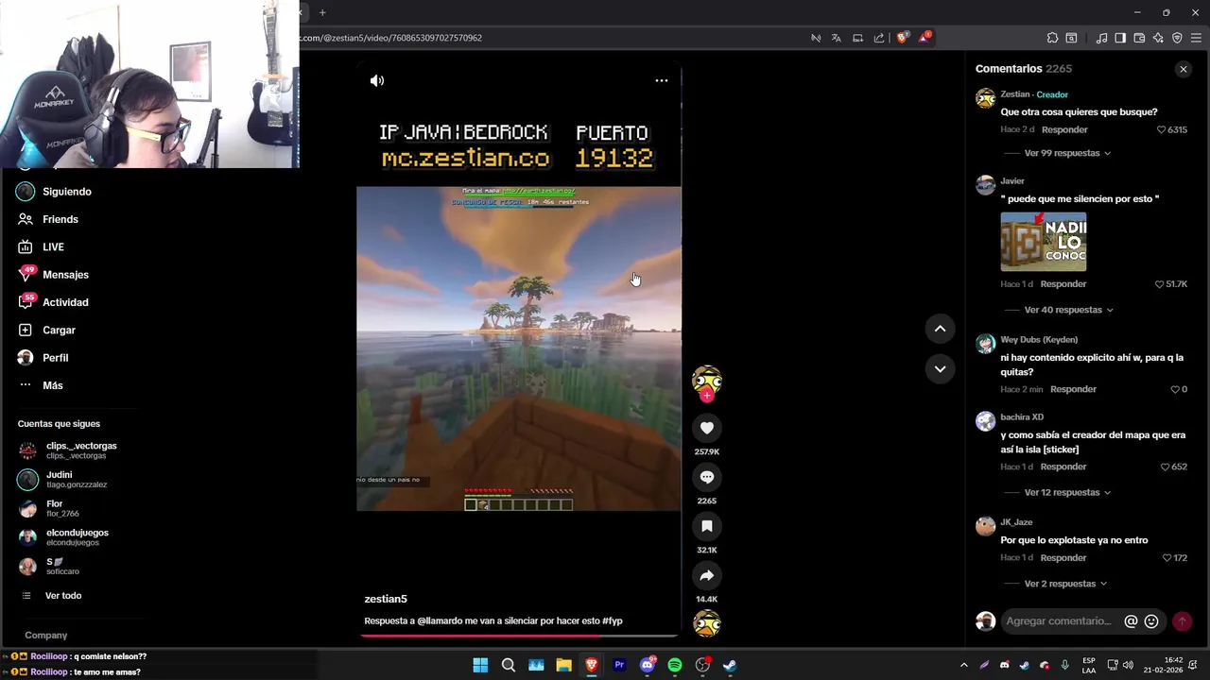1210x680 pixels.
Task: Post the comment with the red arrow button
Action: pyautogui.click(x=1182, y=621)
